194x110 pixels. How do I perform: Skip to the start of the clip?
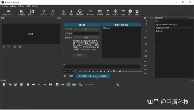tap(89, 71)
